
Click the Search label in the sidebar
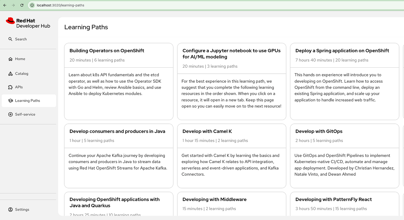point(21,39)
